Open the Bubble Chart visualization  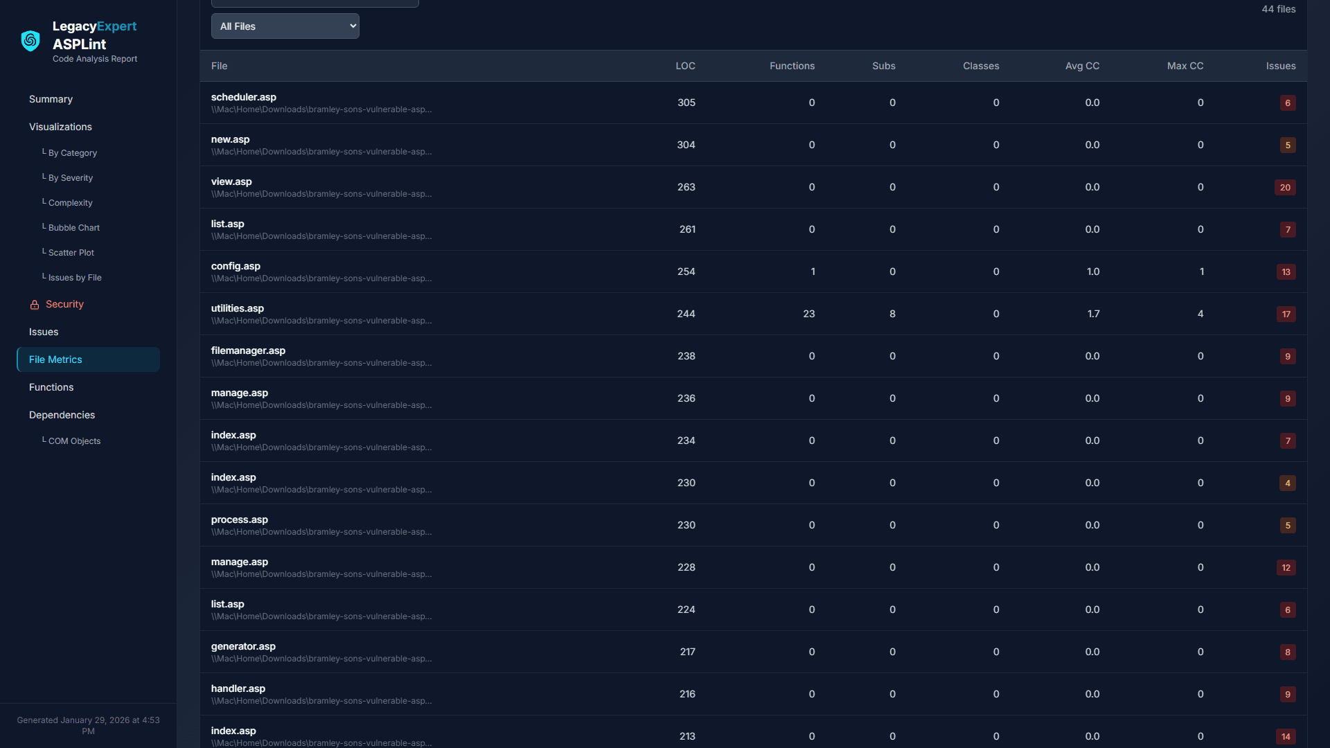coord(73,228)
